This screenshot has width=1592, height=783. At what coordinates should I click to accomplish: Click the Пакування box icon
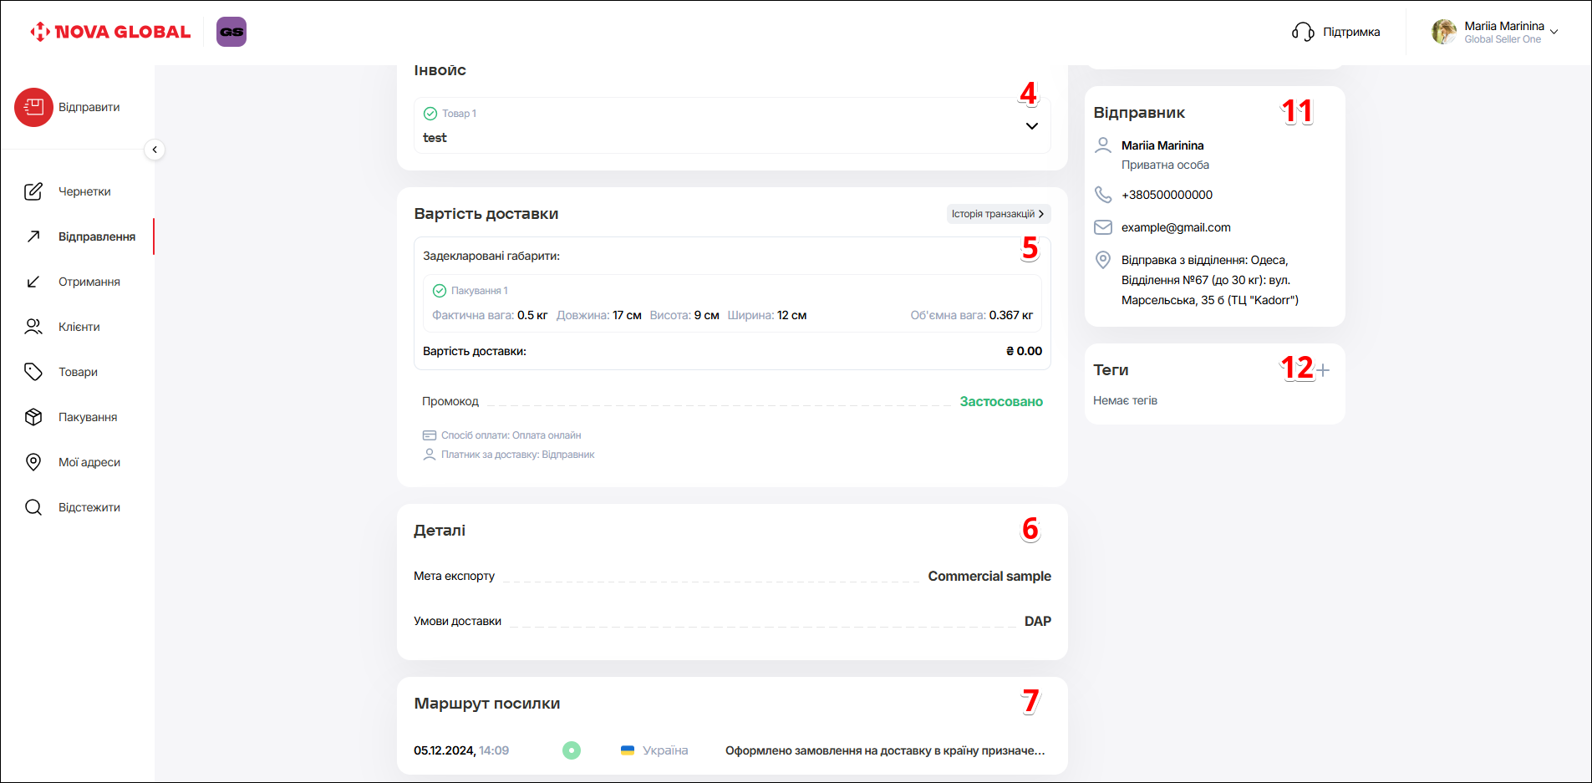[33, 417]
